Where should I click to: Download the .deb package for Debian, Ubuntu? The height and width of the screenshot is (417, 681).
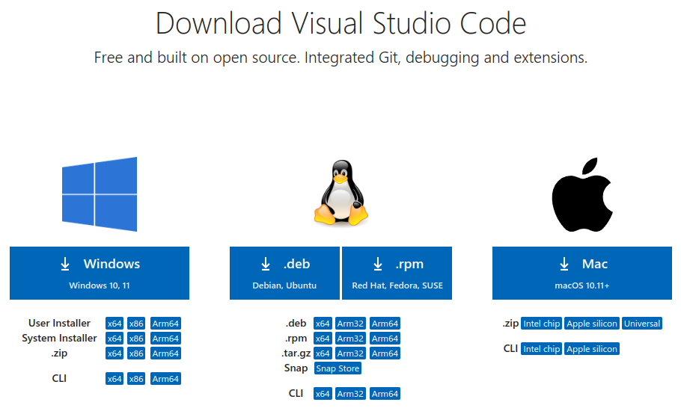point(284,273)
